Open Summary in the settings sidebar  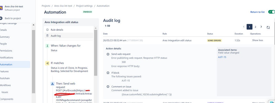click(x=5, y=37)
